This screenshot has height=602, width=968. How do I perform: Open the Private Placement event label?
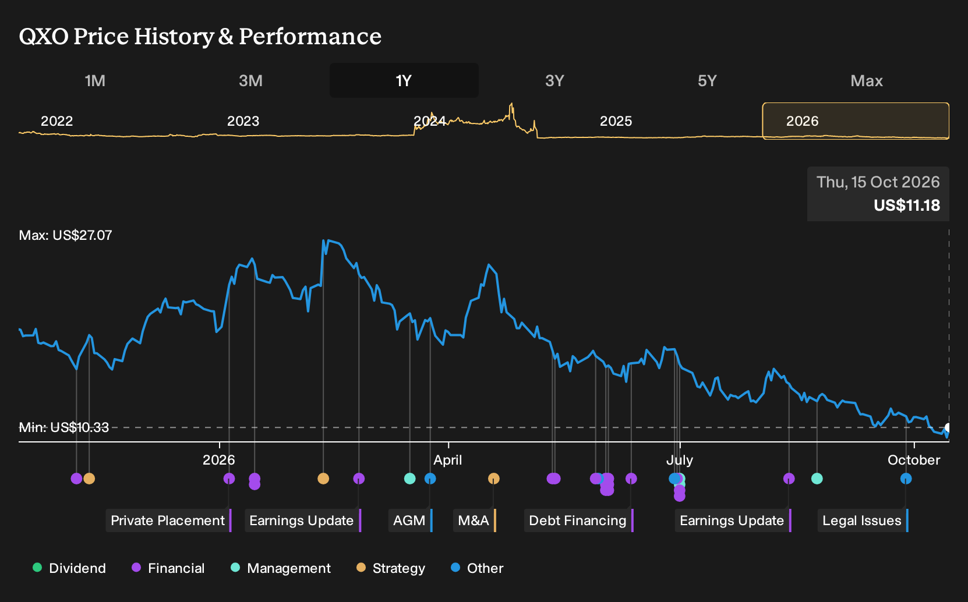click(169, 520)
